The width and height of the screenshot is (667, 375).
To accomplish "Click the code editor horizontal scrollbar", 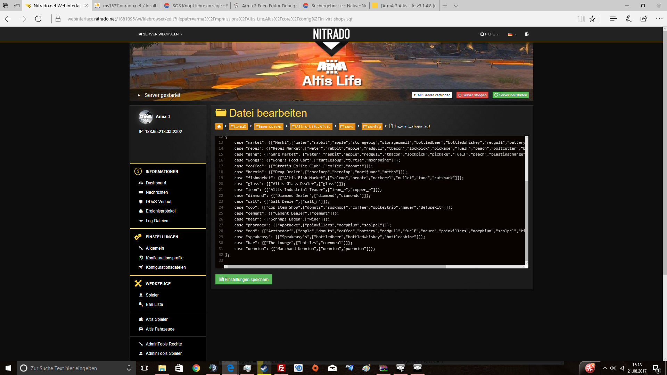I will pos(336,267).
